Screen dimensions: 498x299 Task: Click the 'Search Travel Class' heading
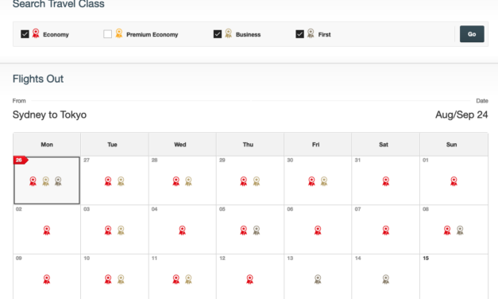pyautogui.click(x=59, y=4)
